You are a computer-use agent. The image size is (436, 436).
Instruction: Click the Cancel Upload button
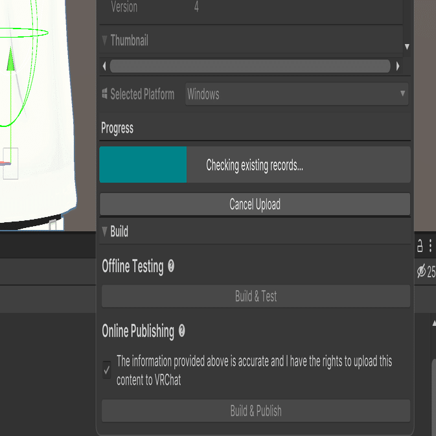[x=255, y=204]
